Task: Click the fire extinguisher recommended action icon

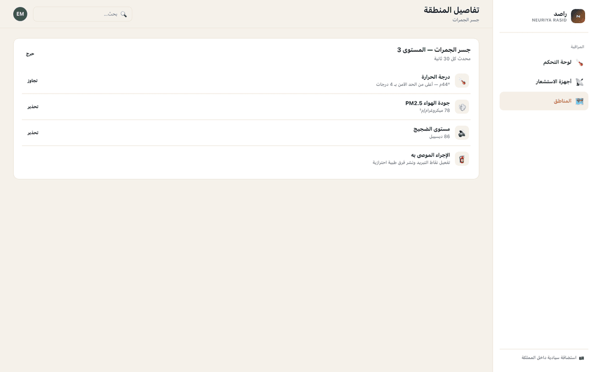Action: click(462, 159)
